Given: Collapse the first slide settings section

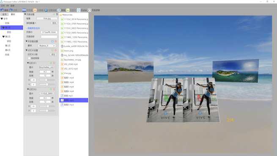Looking at the screenshot, I should [28, 63].
